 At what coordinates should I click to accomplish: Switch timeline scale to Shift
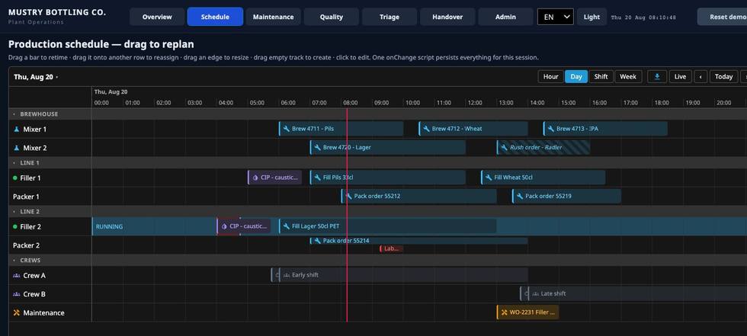pyautogui.click(x=601, y=77)
